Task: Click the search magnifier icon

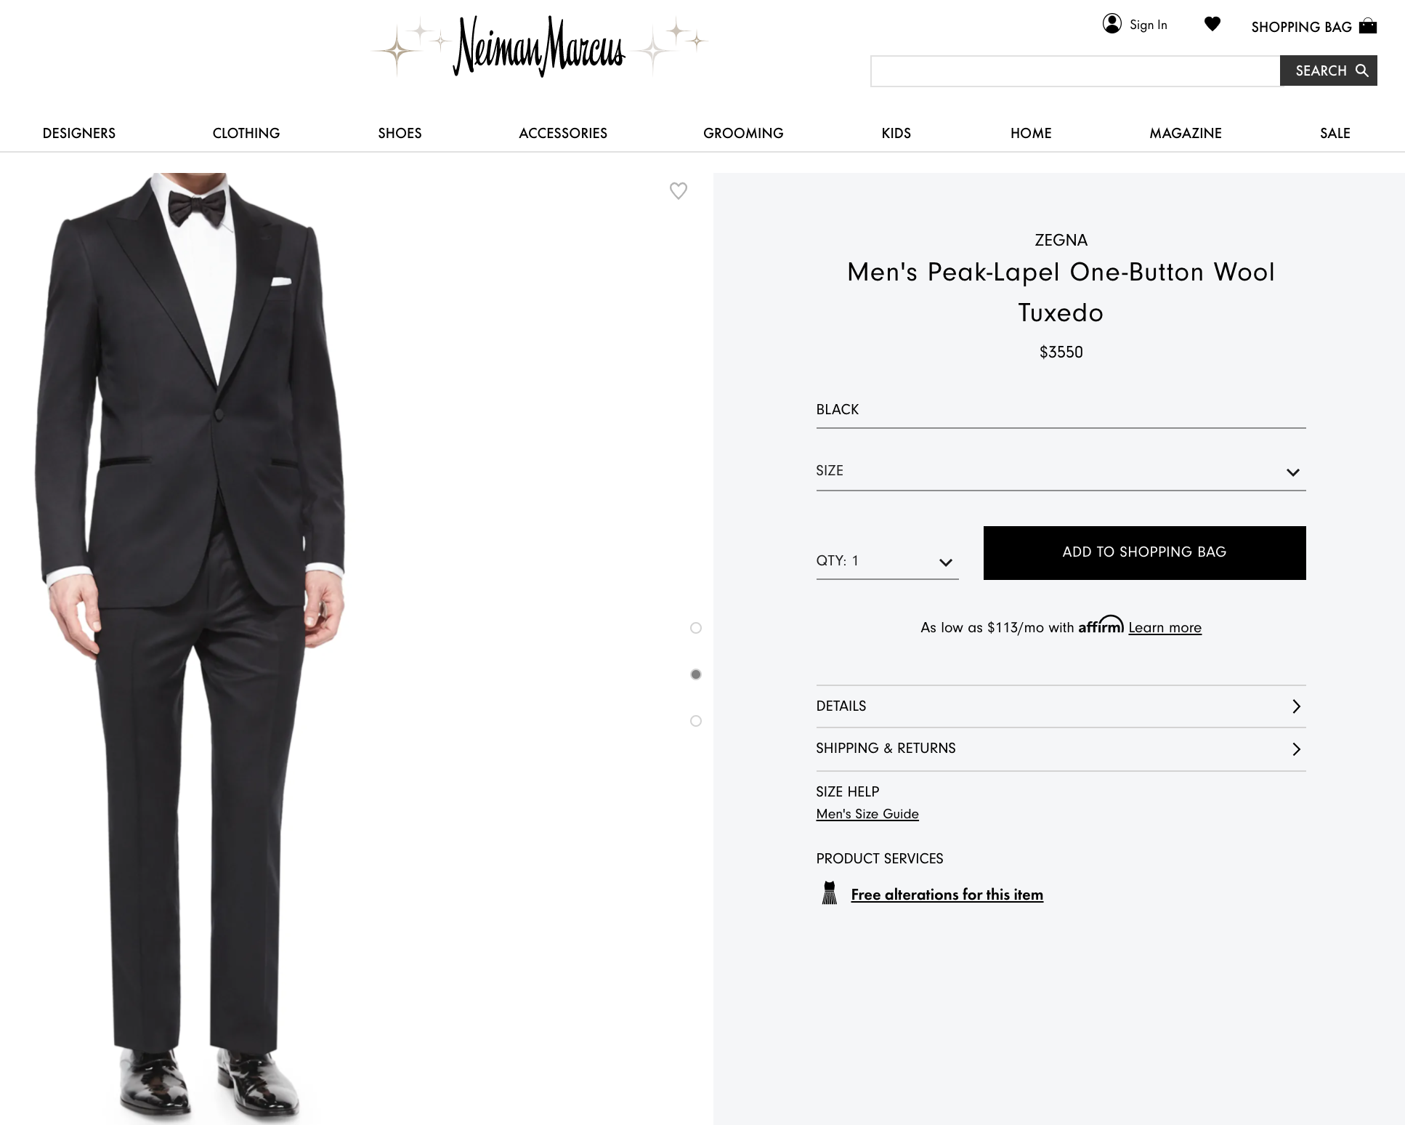Action: pos(1362,70)
